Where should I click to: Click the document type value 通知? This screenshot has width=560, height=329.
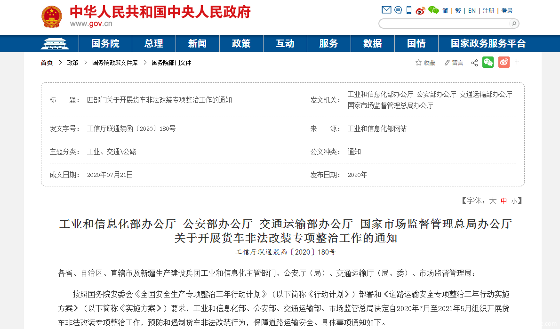click(x=354, y=152)
